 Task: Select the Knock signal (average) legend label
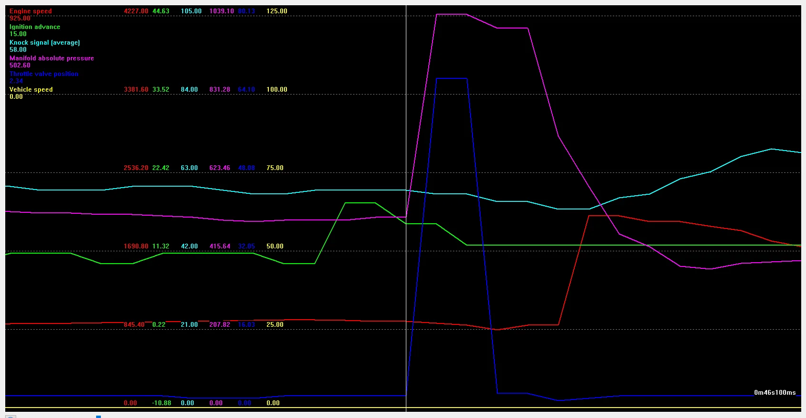pos(45,42)
